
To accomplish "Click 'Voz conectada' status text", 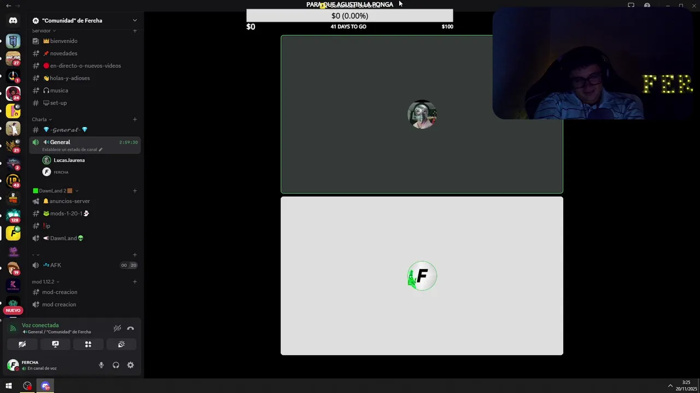I will (x=40, y=325).
